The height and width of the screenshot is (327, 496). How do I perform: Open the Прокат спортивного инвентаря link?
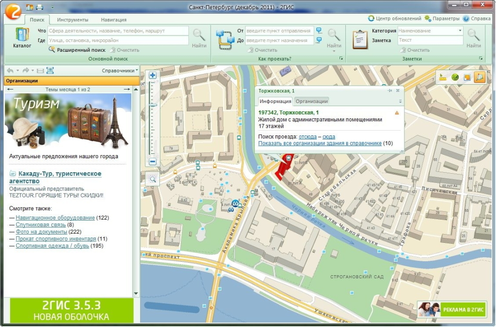pyautogui.click(x=56, y=239)
